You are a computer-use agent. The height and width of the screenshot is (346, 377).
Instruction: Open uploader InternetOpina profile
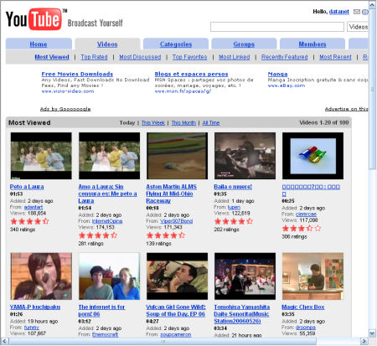pyautogui.click(x=107, y=221)
